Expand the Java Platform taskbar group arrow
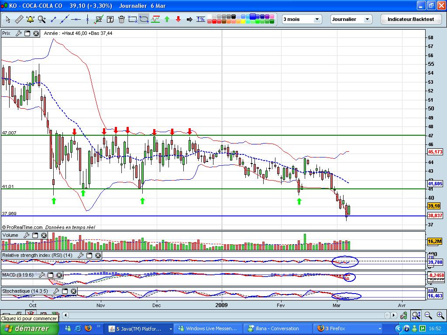This screenshot has height=335, width=447. coord(171,329)
